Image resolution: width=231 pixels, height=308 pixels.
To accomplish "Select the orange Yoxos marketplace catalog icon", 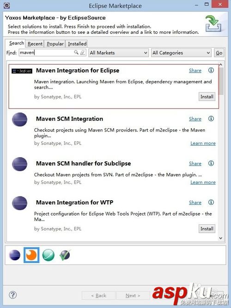I will pyautogui.click(x=31, y=255).
